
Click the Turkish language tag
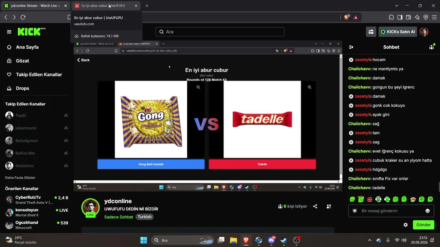(x=145, y=217)
